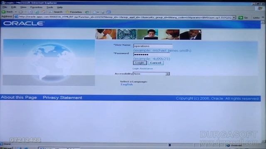
Task: Click the green Go arrow
Action: click(240, 17)
